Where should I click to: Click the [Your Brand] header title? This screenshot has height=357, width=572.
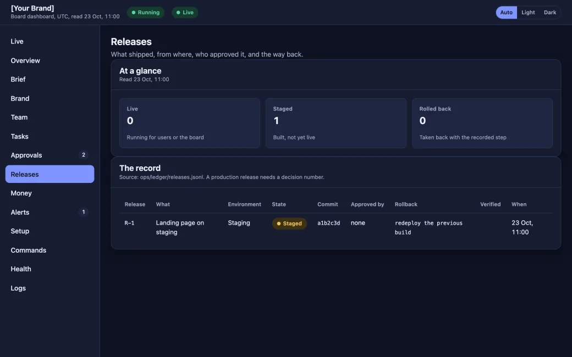coord(32,8)
